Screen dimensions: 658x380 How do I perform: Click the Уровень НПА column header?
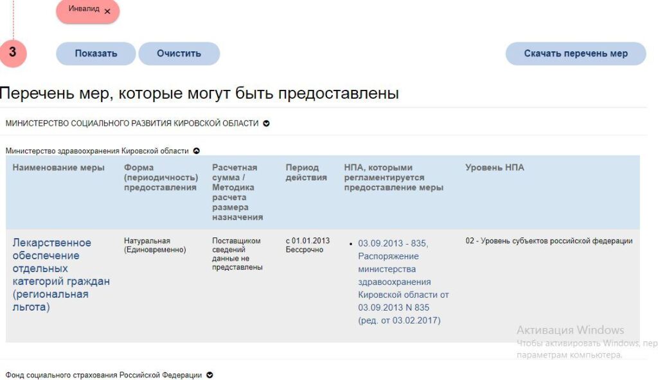click(494, 168)
